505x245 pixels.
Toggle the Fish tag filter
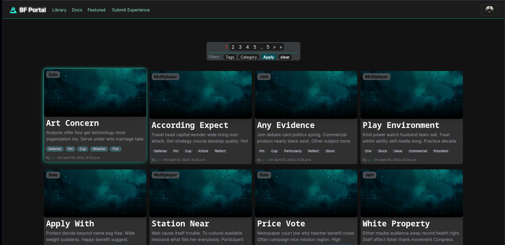tap(115, 149)
